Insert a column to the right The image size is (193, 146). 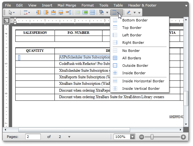(46, 12)
